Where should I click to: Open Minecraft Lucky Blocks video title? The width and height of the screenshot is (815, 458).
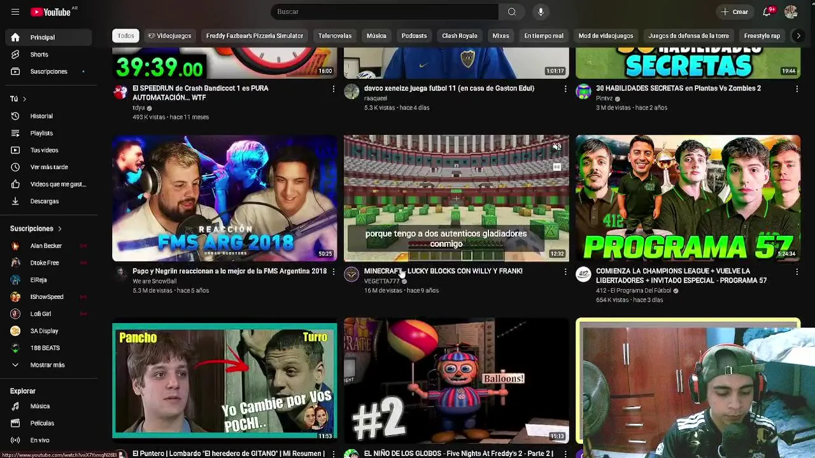443,271
